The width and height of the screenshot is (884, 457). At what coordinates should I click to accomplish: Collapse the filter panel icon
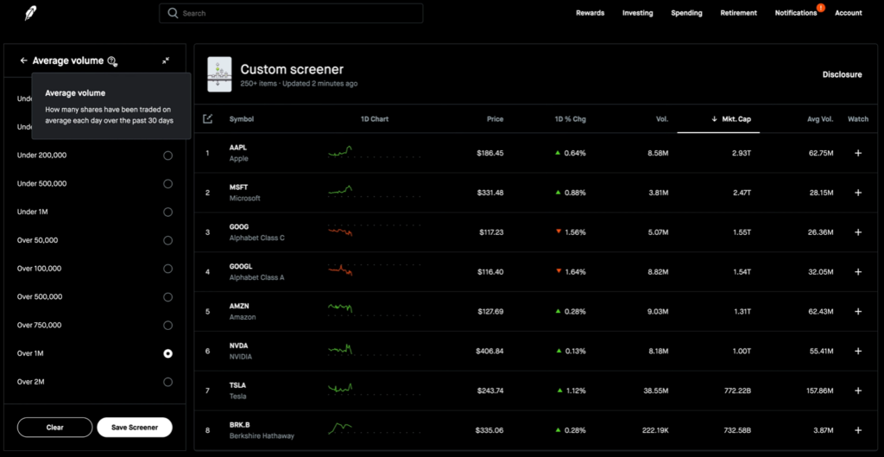[x=166, y=60]
